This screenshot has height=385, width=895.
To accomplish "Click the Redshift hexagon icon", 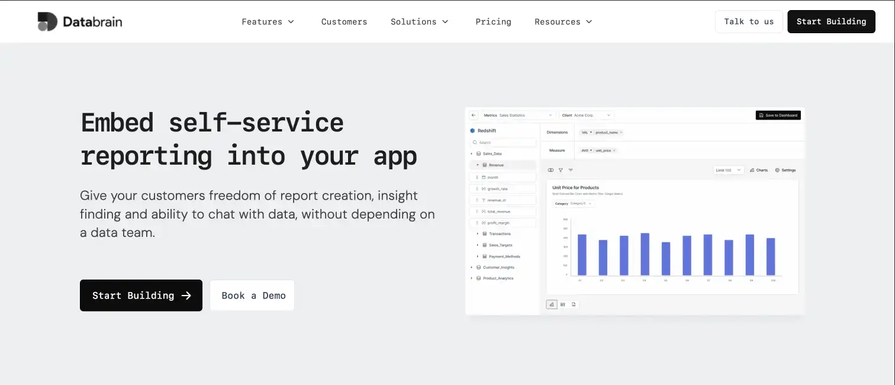I will tap(472, 131).
